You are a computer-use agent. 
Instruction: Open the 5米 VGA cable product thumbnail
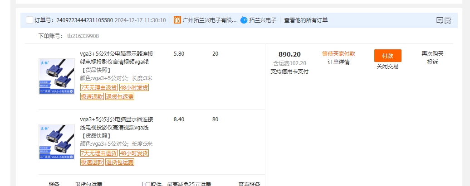tap(57, 142)
